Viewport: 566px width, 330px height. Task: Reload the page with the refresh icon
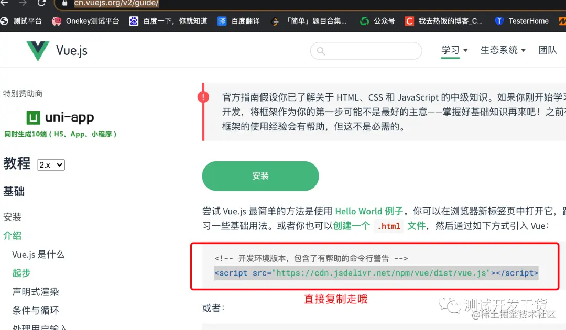(42, 4)
